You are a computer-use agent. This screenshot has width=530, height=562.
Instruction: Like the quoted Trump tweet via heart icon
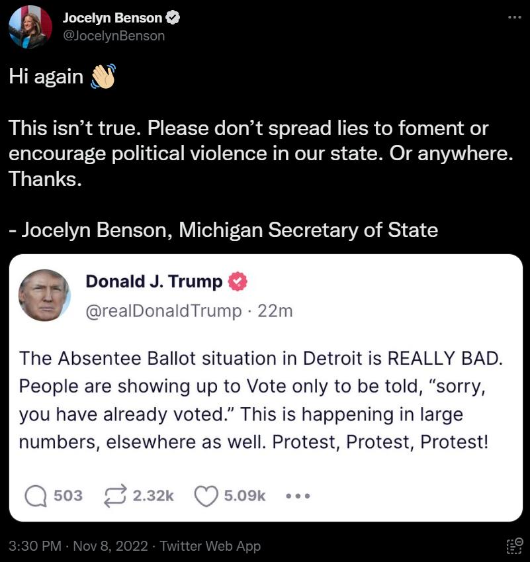[206, 496]
